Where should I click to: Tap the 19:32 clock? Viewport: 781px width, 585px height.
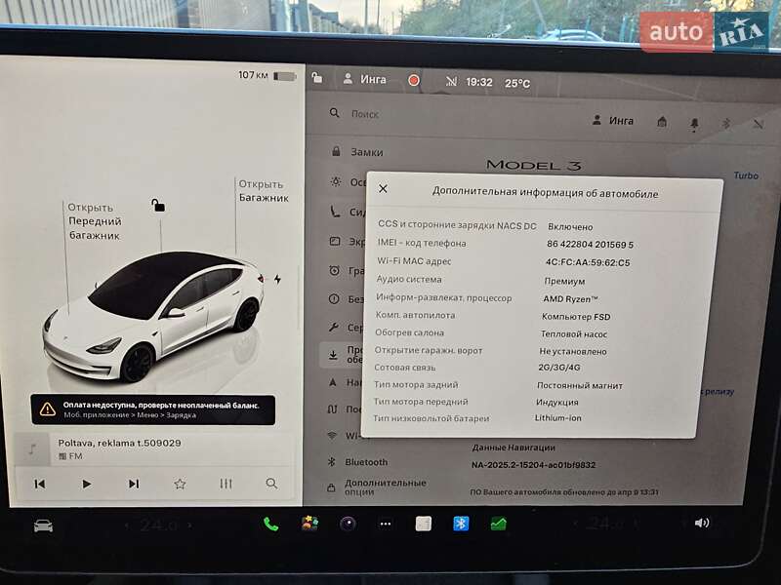click(x=479, y=82)
